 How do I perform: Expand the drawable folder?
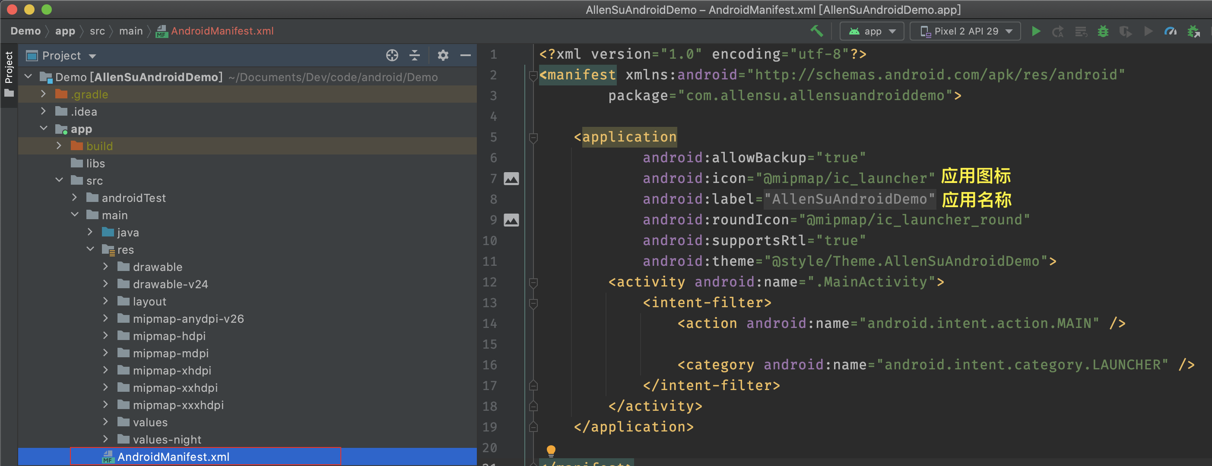[105, 267]
